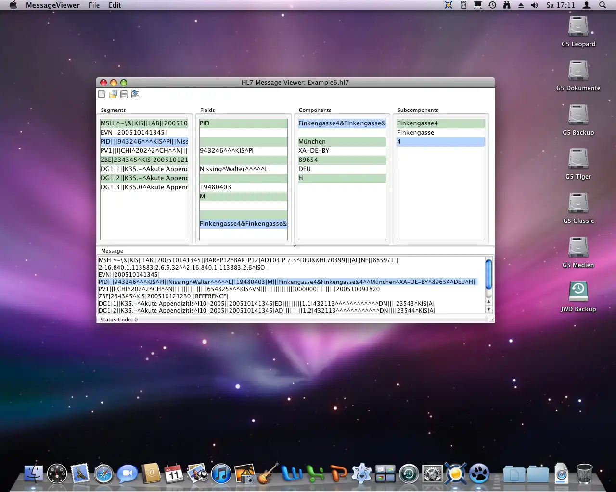Select the Nissing^Walter field entry
Viewport: 616px width, 492px height.
[x=234, y=169]
